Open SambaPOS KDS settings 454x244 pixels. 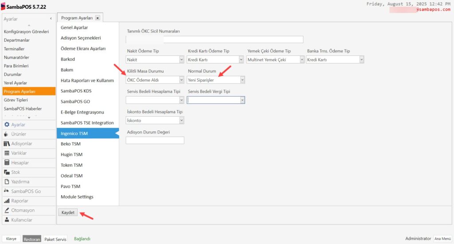(x=88, y=91)
